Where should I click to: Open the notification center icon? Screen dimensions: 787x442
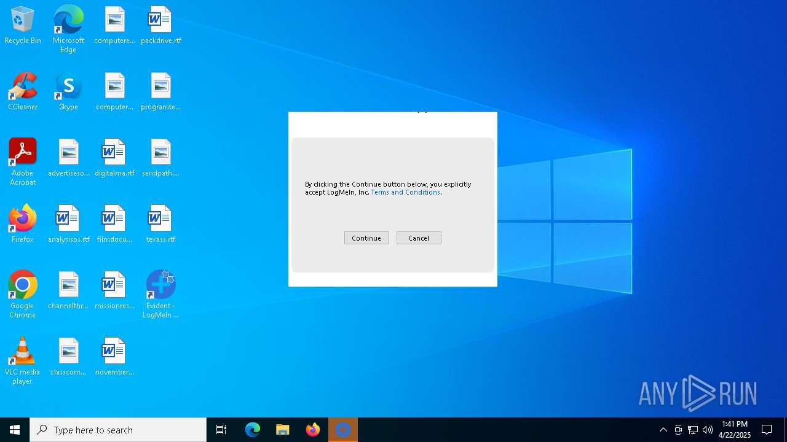[767, 430]
